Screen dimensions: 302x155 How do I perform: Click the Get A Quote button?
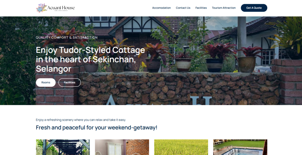254,8
